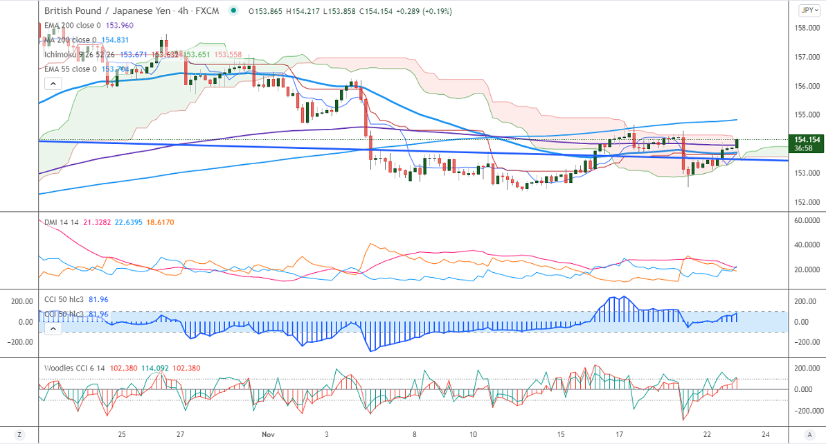826x444 pixels.
Task: Select the upper CCI 50 hlc3 legend
Action: [64, 299]
